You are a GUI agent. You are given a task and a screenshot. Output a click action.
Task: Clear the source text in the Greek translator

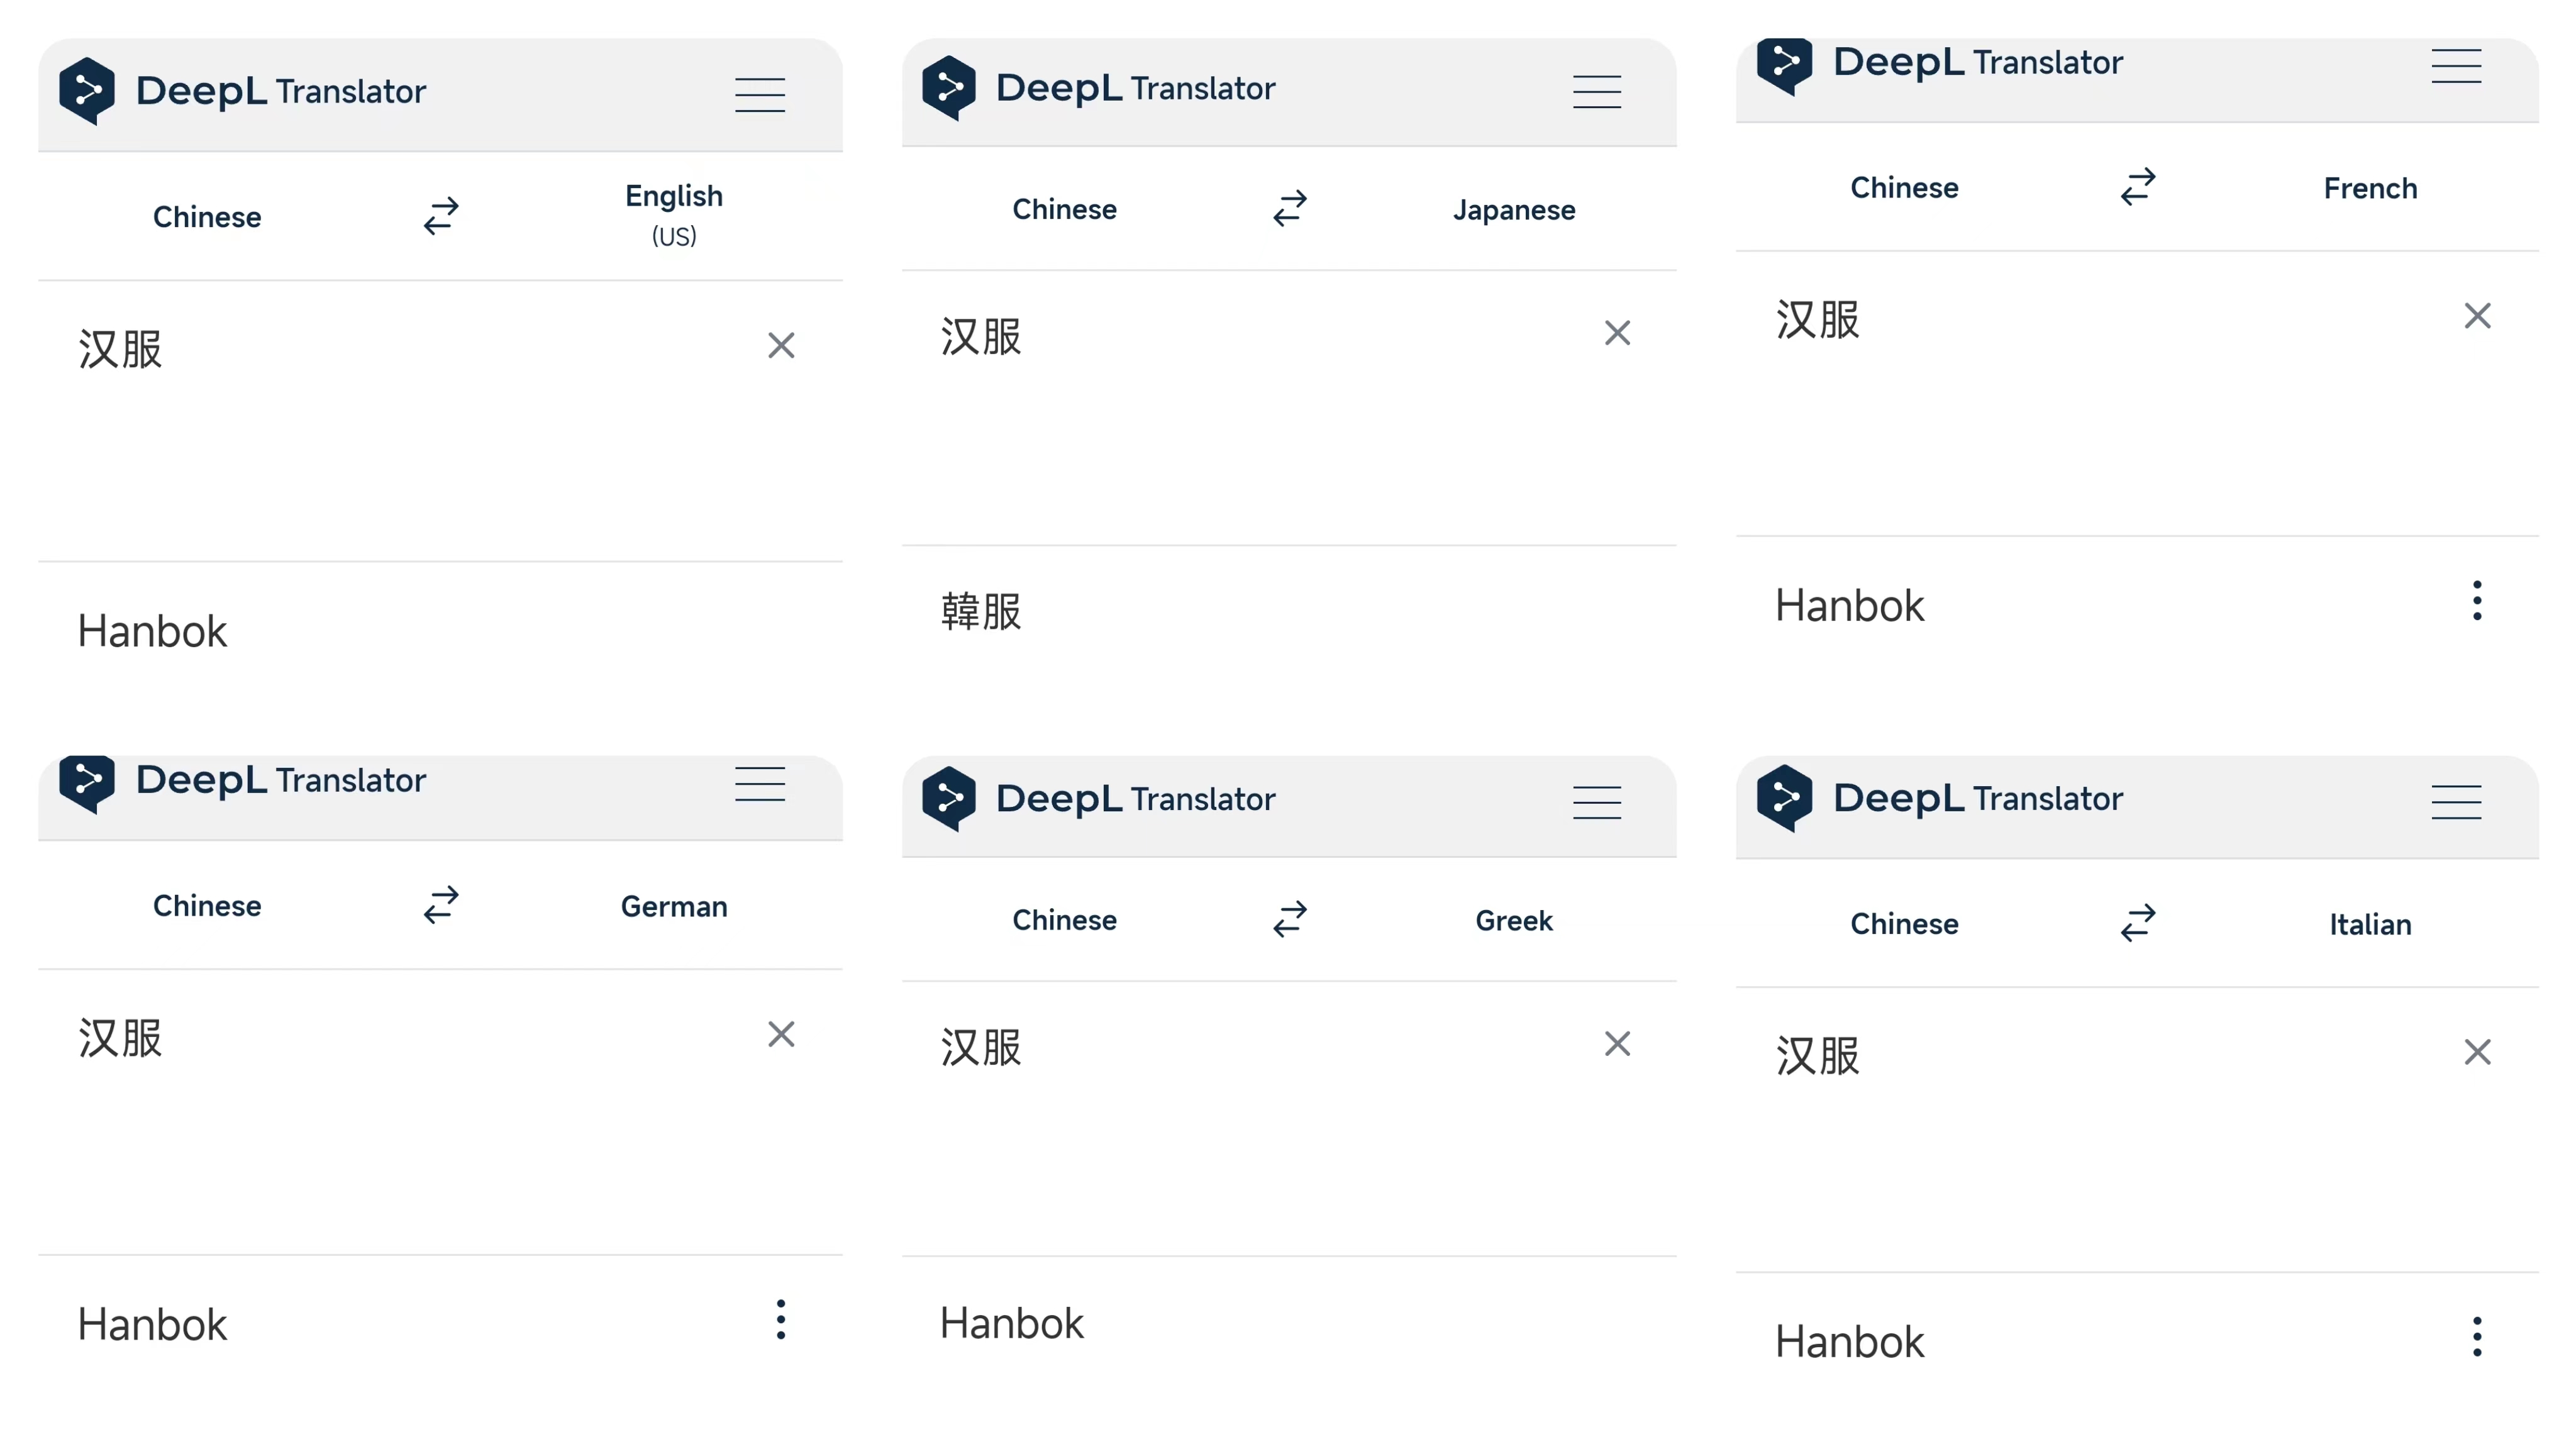(1617, 1044)
